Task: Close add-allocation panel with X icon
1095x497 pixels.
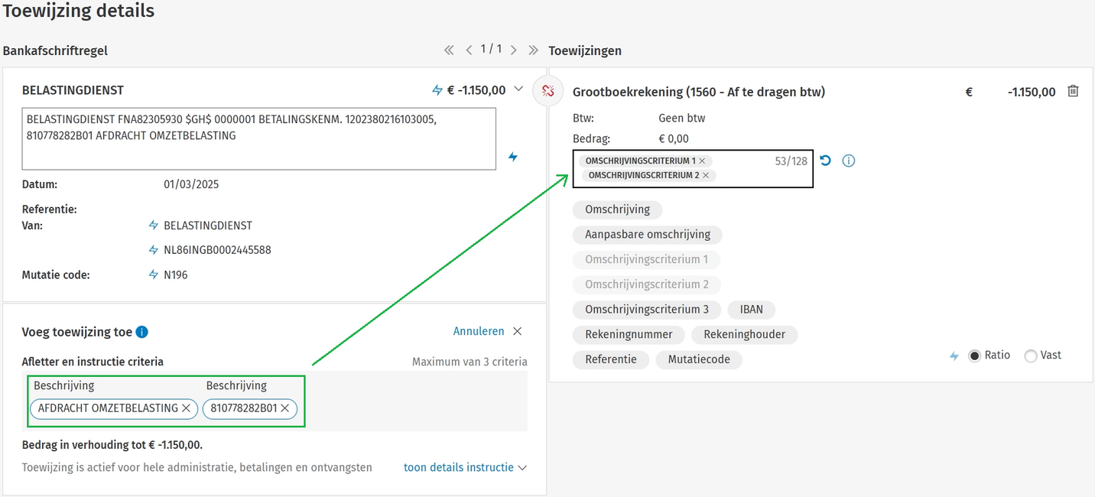Action: [518, 331]
